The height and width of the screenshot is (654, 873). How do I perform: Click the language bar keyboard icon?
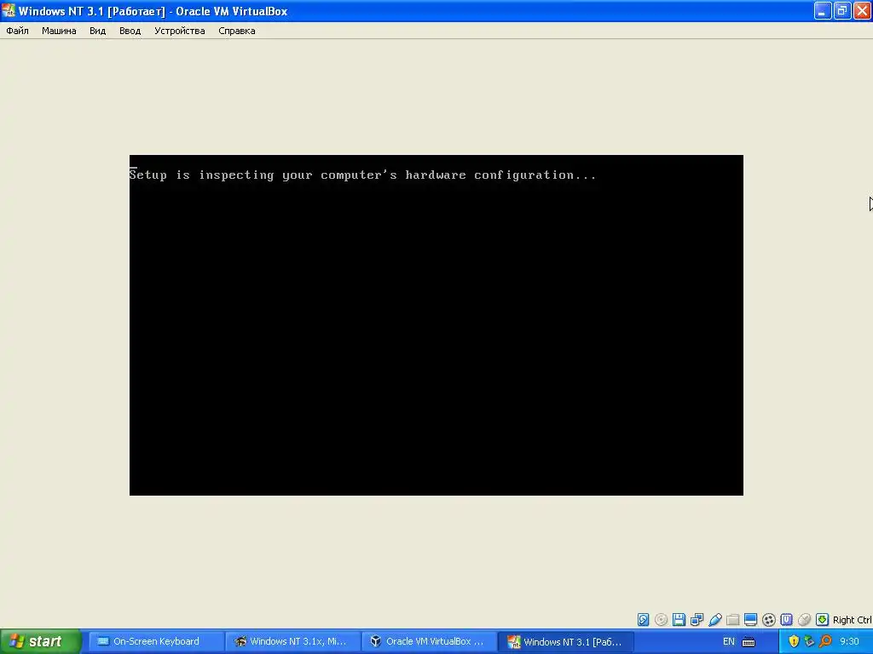tap(749, 642)
